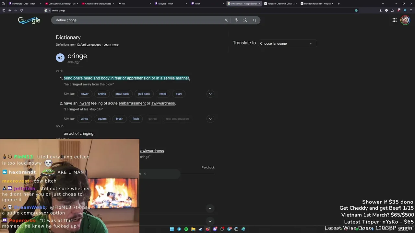
Task: Open Spotify from the taskbar
Action: pos(186,229)
